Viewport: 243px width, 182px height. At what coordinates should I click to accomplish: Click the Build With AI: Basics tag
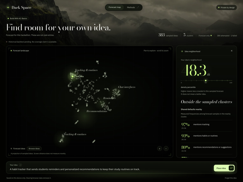tap(17, 18)
